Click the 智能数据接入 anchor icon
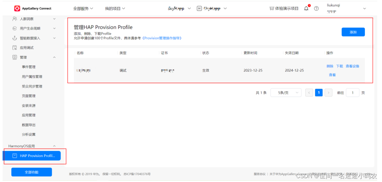Screen dimensions: 382x182 point(14,38)
